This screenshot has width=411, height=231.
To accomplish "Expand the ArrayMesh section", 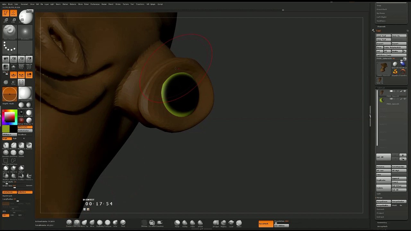I will (382, 226).
